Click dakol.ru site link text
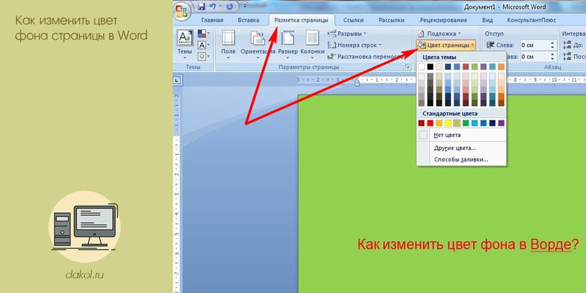This screenshot has width=586, height=293. [84, 275]
